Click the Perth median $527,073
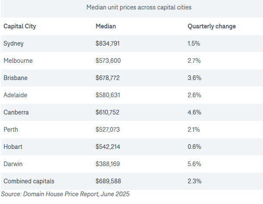 click(108, 130)
